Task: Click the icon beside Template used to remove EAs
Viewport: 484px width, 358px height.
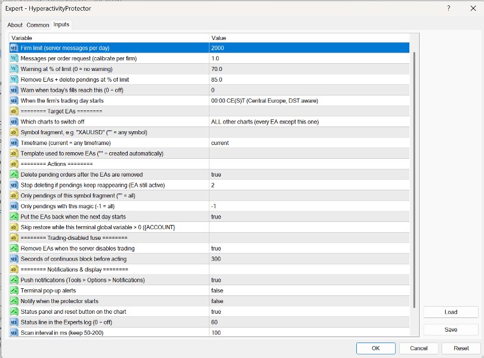Action: point(14,153)
